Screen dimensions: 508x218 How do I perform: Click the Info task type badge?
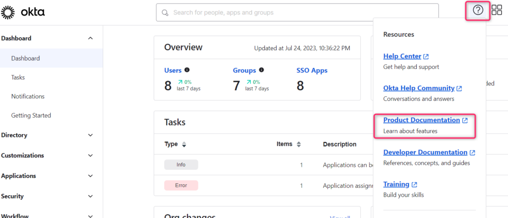(181, 165)
